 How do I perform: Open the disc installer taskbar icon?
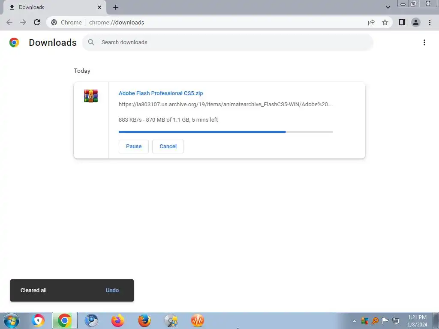click(171, 320)
